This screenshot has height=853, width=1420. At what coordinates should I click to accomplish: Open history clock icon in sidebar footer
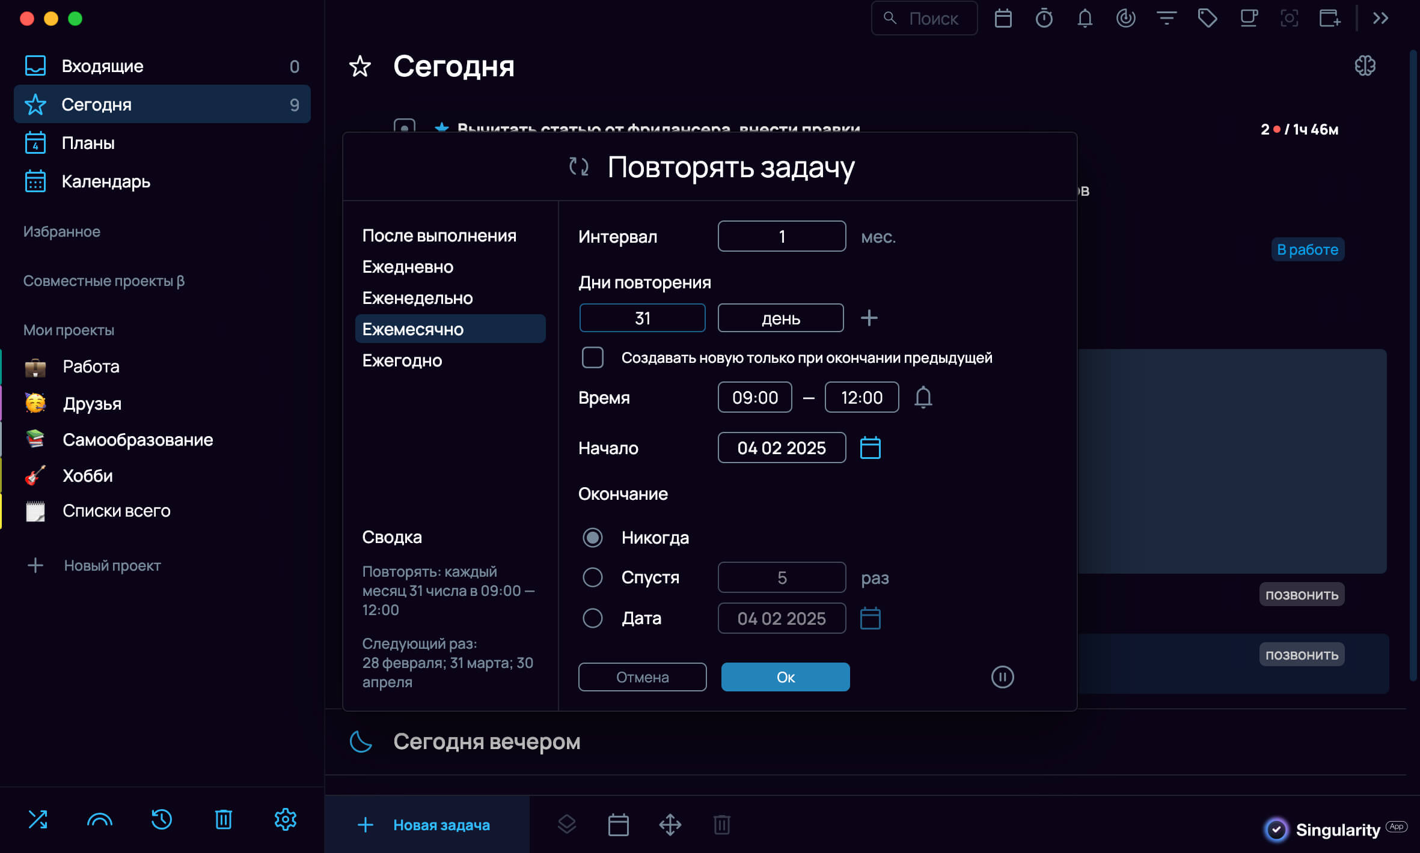tap(161, 819)
